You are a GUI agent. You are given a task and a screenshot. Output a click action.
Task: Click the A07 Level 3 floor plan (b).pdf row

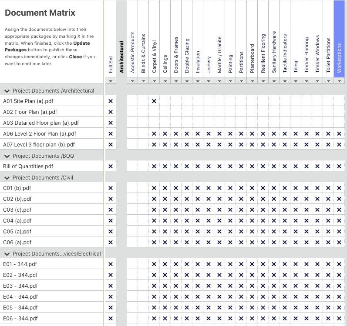click(x=51, y=145)
